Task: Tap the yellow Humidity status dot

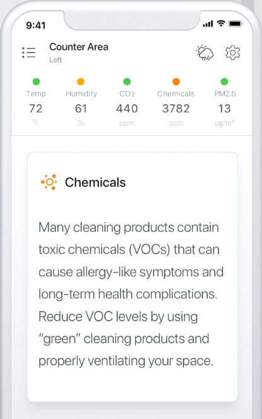Action: coord(81,81)
